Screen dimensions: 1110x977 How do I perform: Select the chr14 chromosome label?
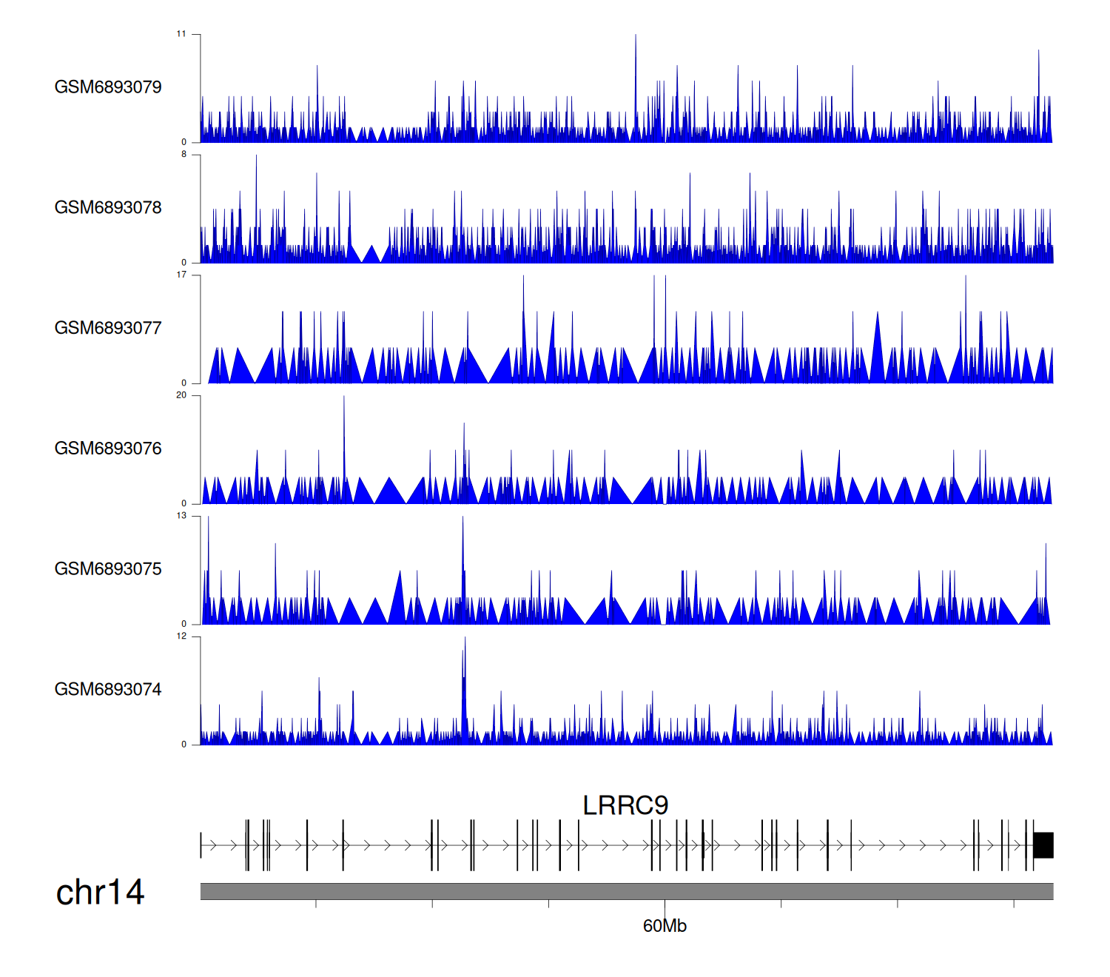click(x=100, y=893)
